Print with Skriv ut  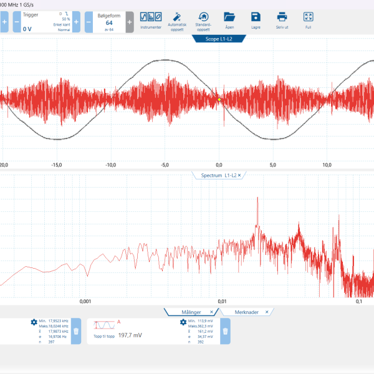click(282, 21)
